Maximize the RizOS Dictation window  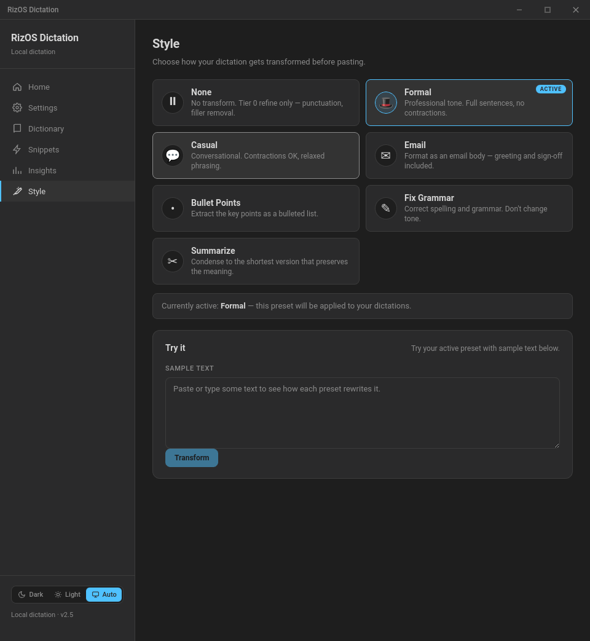click(548, 10)
